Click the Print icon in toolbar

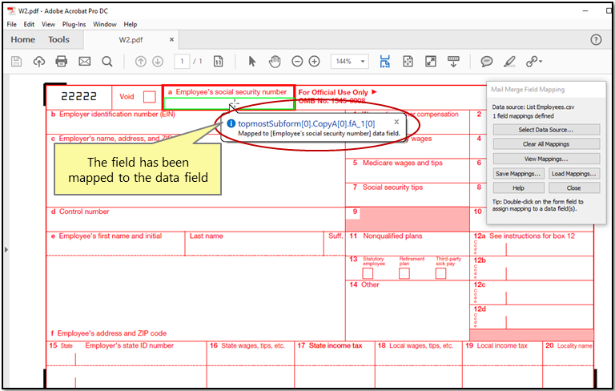tap(61, 62)
